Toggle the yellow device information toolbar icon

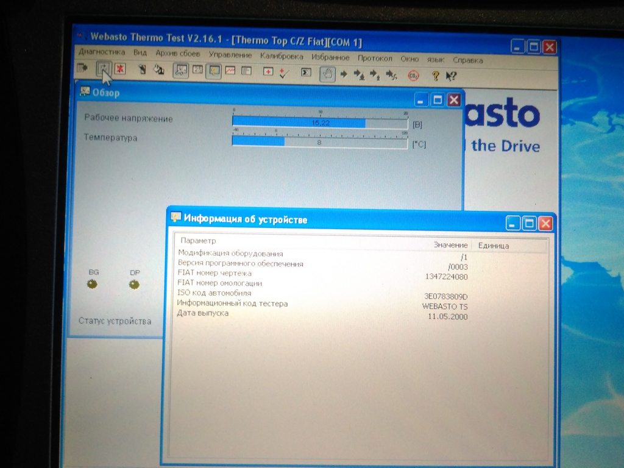214,71
